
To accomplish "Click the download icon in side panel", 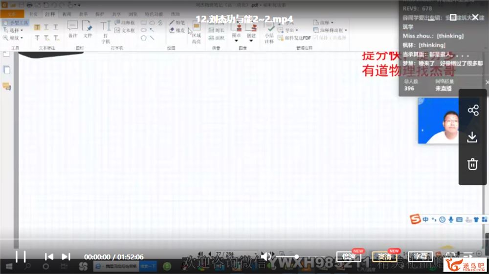I will point(472,137).
